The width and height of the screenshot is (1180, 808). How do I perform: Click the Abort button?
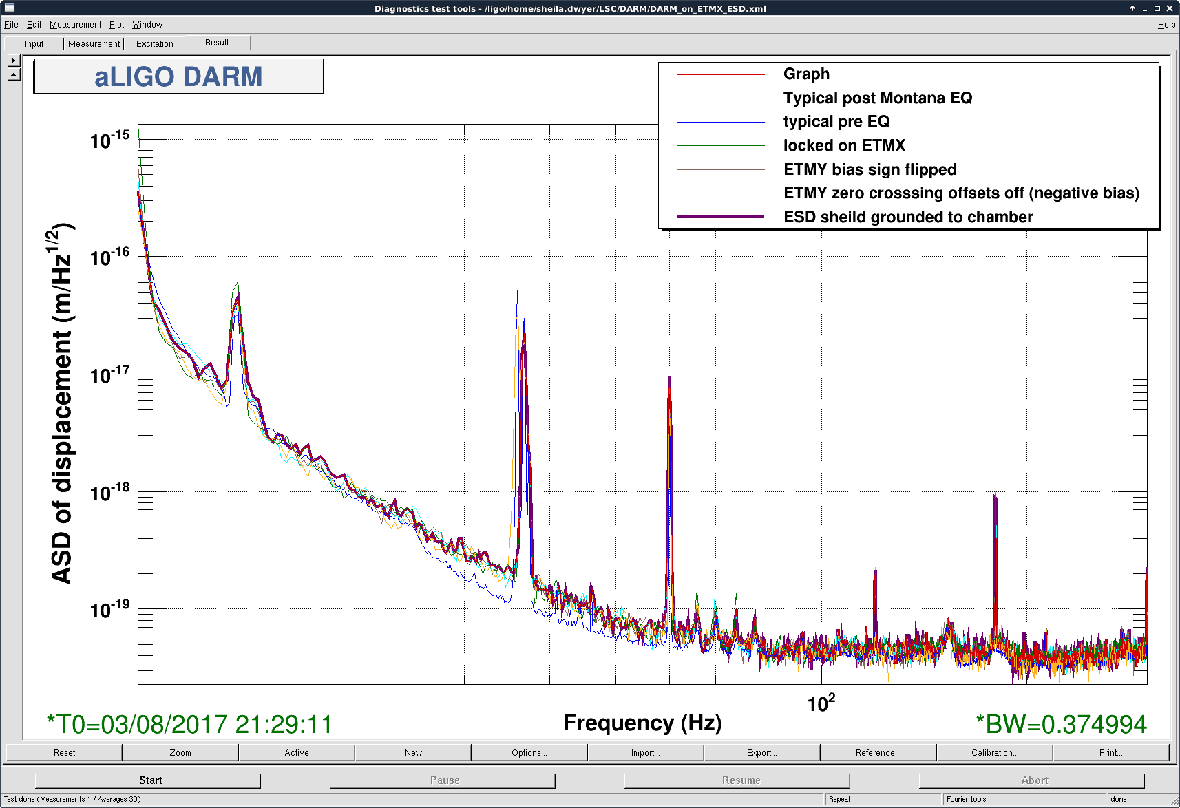pos(1032,780)
